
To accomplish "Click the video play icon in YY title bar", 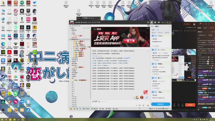I will coord(148,22).
